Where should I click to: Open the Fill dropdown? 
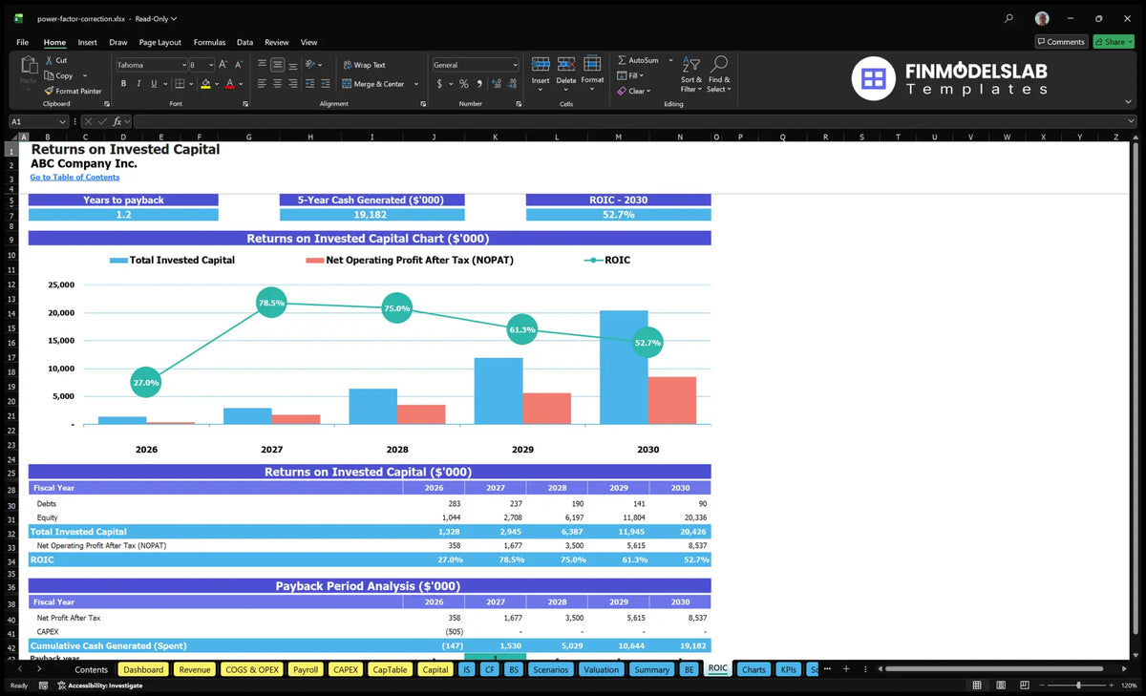[630, 75]
